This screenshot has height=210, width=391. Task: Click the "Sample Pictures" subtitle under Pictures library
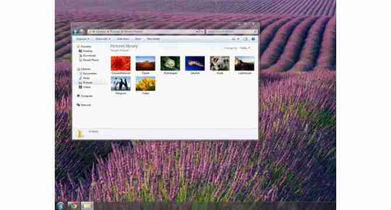pos(120,51)
